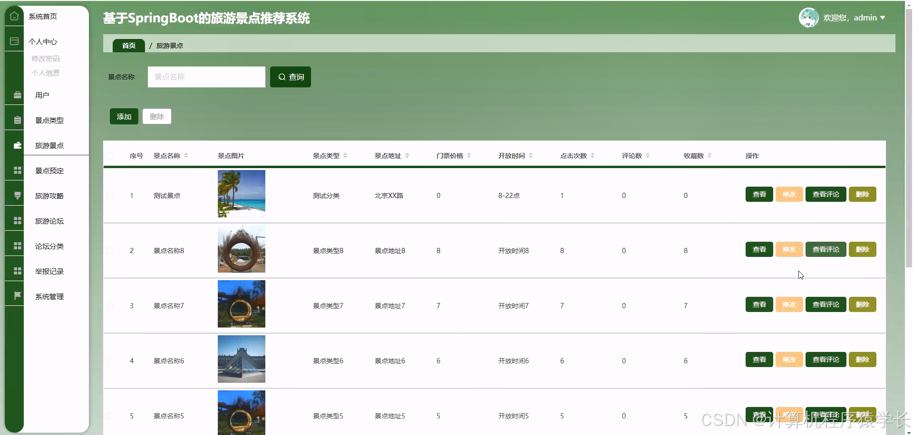The width and height of the screenshot is (913, 435).
Task: Click the magnifier icon inside 查询 button
Action: click(282, 76)
